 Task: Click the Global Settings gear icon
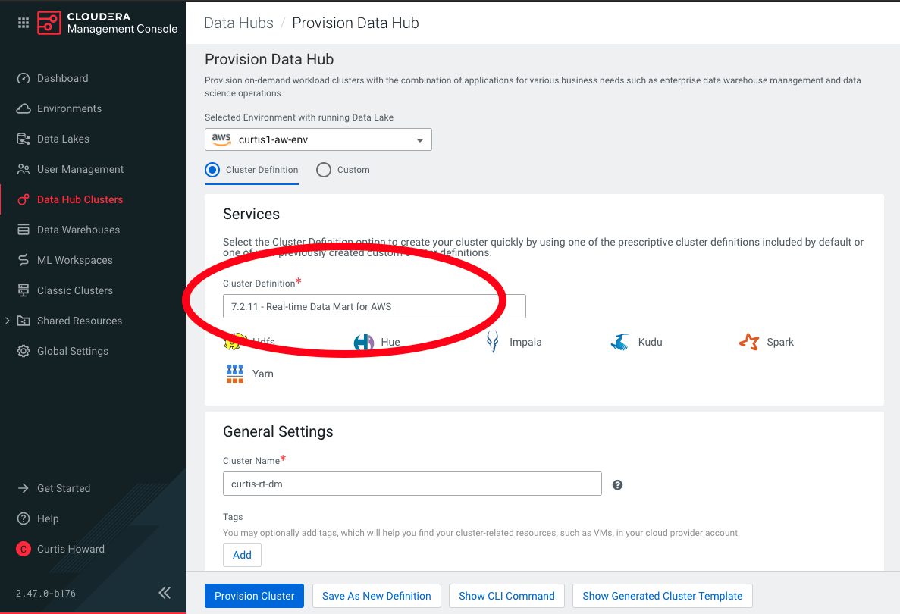(23, 351)
